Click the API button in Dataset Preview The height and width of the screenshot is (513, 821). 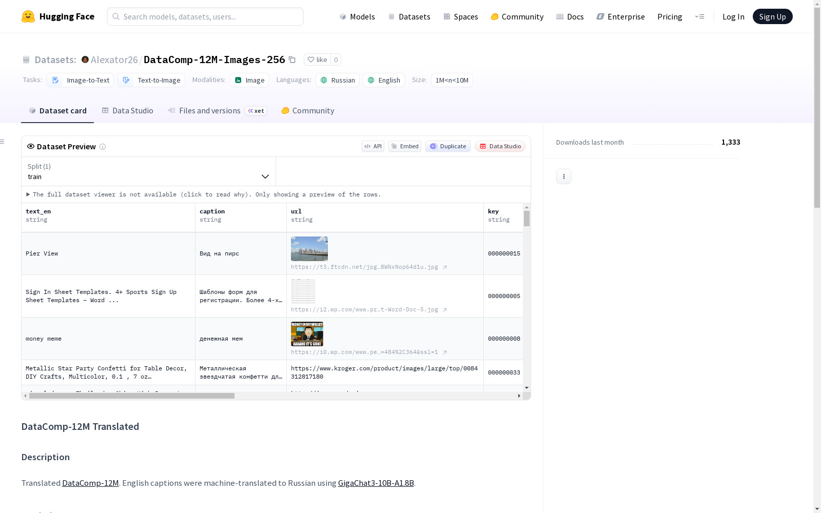[x=373, y=146]
